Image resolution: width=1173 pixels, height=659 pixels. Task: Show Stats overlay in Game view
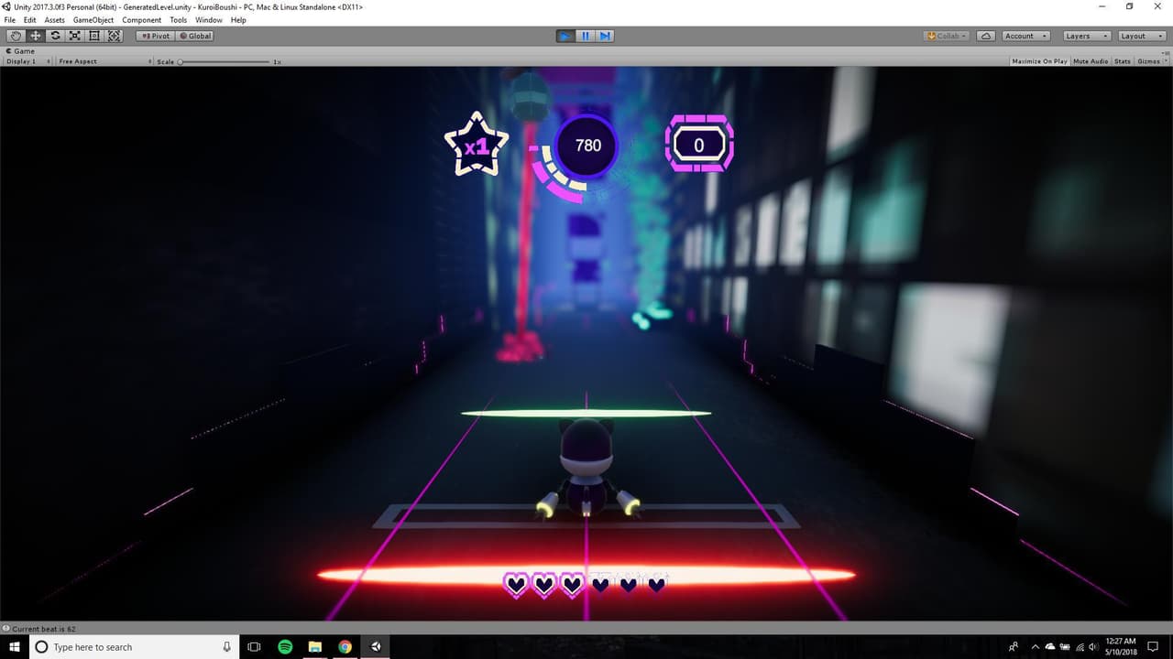coord(1123,61)
